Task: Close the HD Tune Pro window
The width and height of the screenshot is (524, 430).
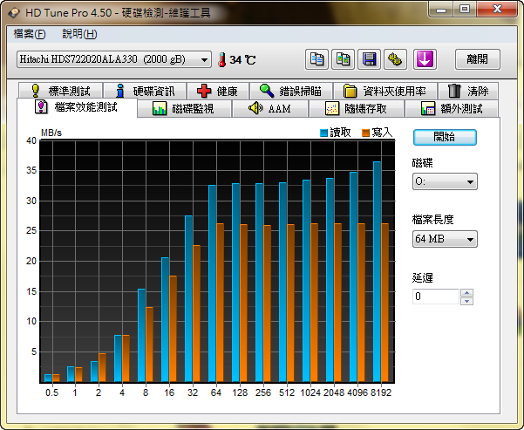Action: coord(497,9)
